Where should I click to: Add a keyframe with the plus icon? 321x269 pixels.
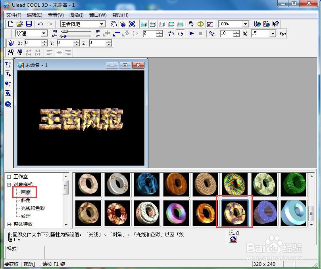106,34
